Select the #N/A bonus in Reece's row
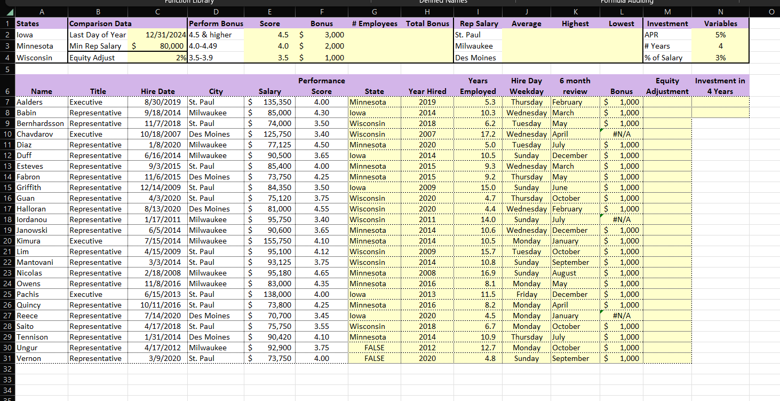 tap(622, 316)
